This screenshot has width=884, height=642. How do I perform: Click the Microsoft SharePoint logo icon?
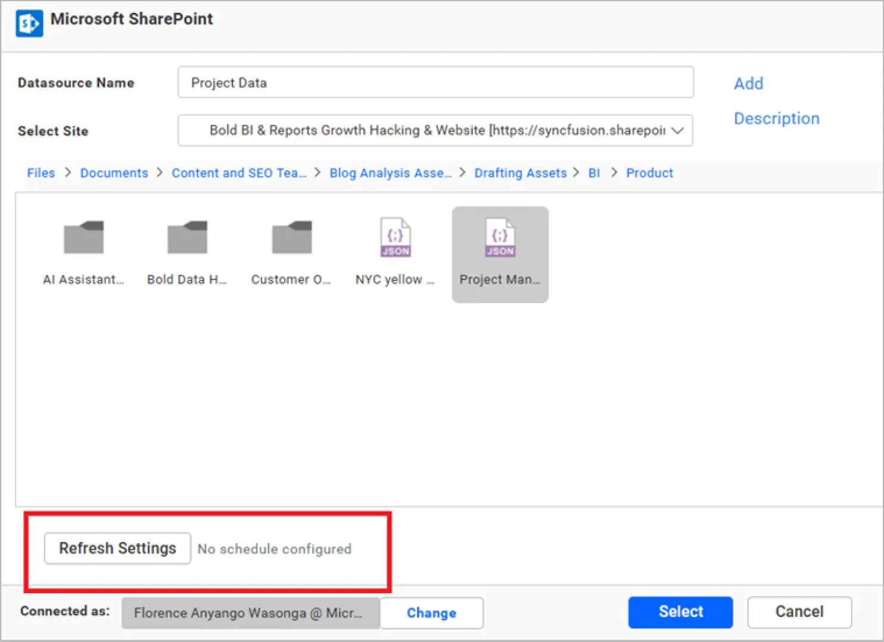point(29,23)
